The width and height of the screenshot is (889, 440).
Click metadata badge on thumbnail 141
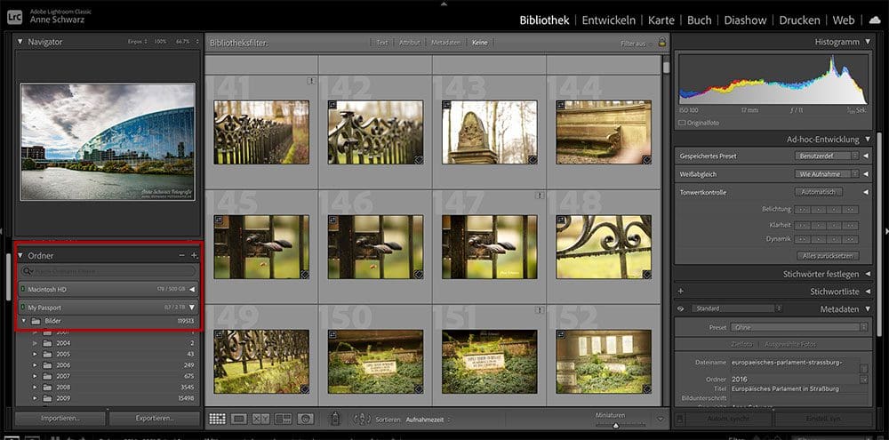[x=311, y=81]
